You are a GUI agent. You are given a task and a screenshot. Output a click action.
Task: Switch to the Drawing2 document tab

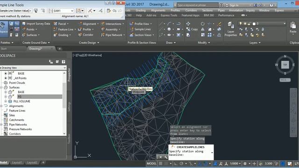coord(41,49)
